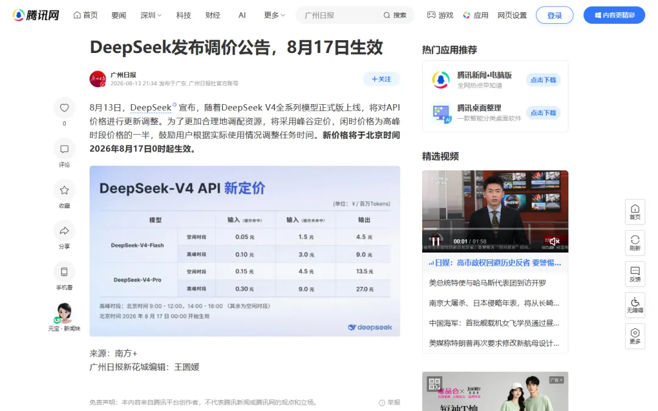
Task: Open headline 中国海军：首批舰载机女飞学员
Action: tap(494, 323)
